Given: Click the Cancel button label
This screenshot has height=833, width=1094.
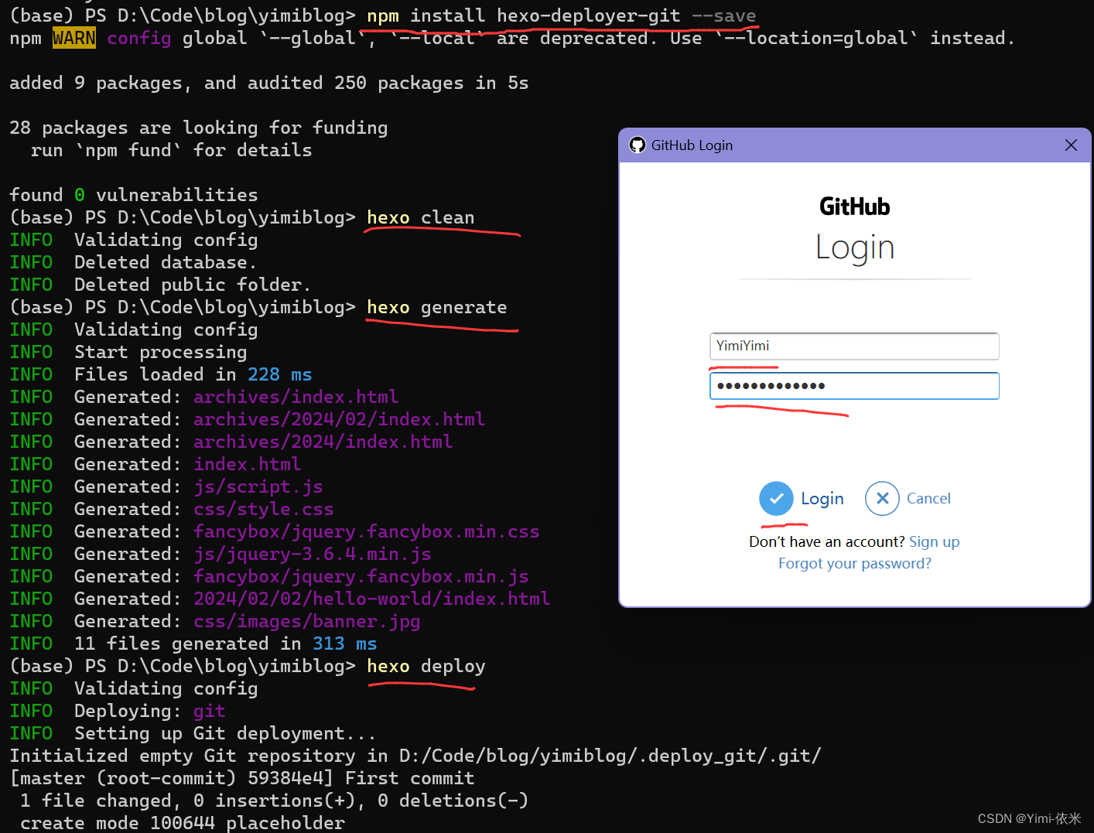Looking at the screenshot, I should point(928,499).
